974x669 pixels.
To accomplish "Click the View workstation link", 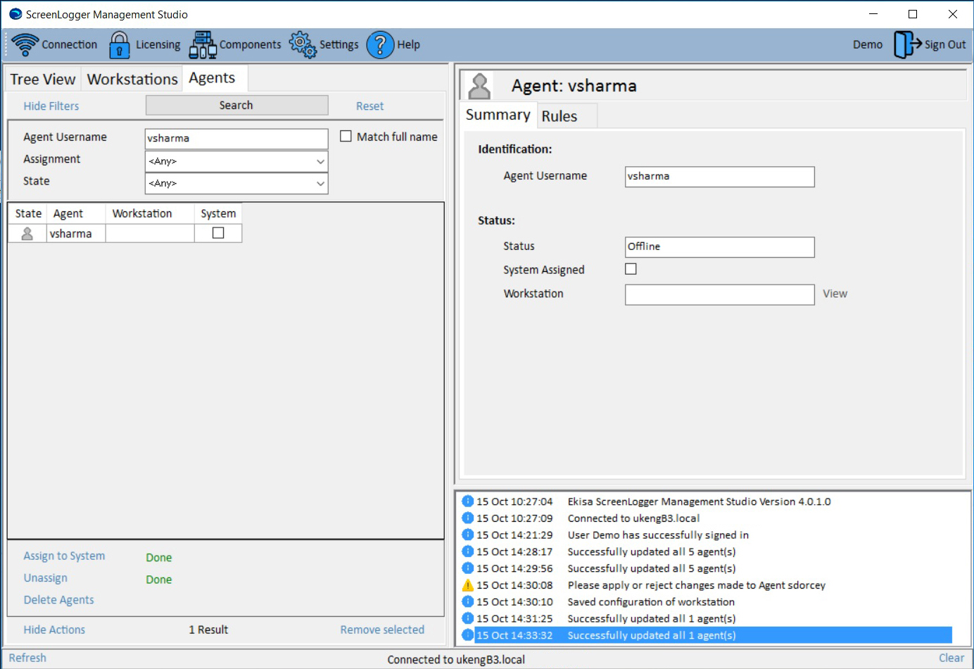I will (x=835, y=294).
